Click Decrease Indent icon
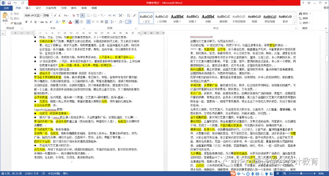The width and height of the screenshot is (329, 176). coord(110,16)
